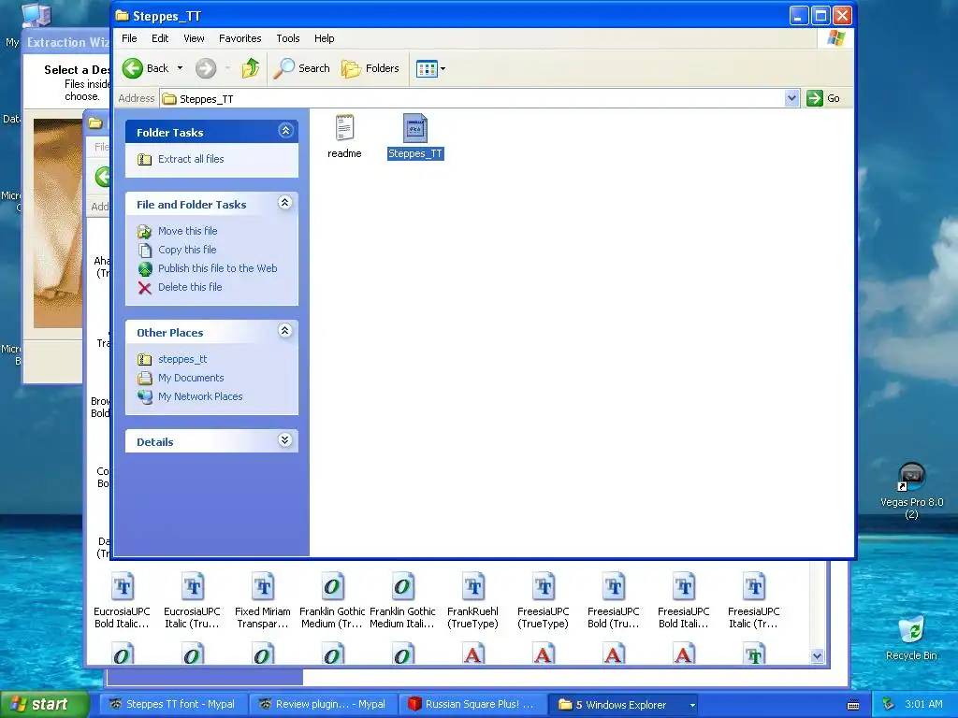Collapse the Other Places panel
Viewport: 958px width, 718px height.
pos(284,331)
